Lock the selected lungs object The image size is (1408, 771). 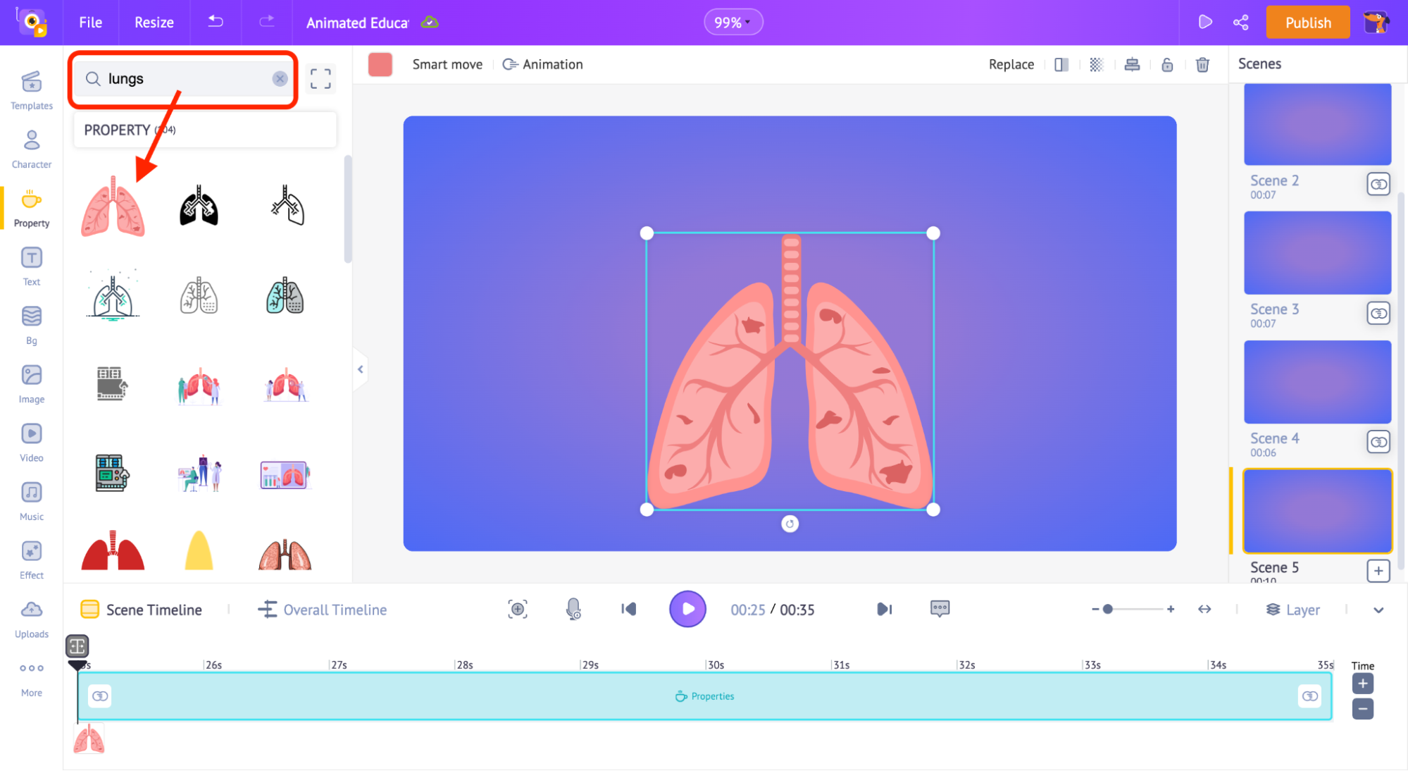1167,65
